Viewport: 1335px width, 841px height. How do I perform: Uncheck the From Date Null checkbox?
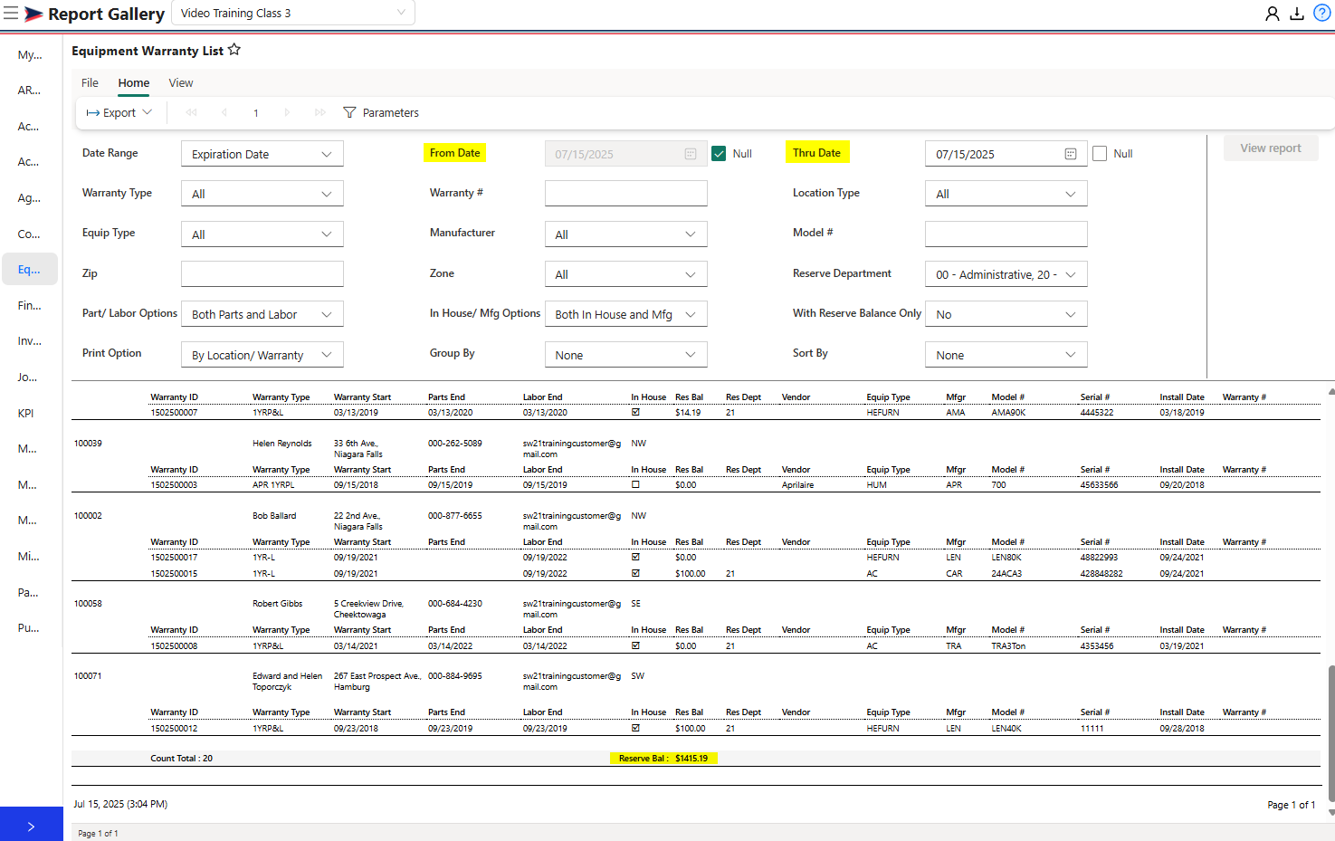pos(719,154)
